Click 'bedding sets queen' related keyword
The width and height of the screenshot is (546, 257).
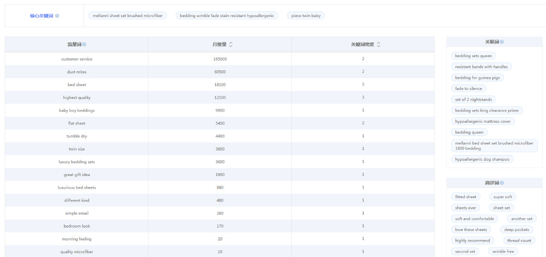[473, 56]
